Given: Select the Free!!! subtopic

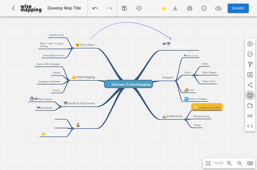Looking at the screenshot, I should click(56, 90).
